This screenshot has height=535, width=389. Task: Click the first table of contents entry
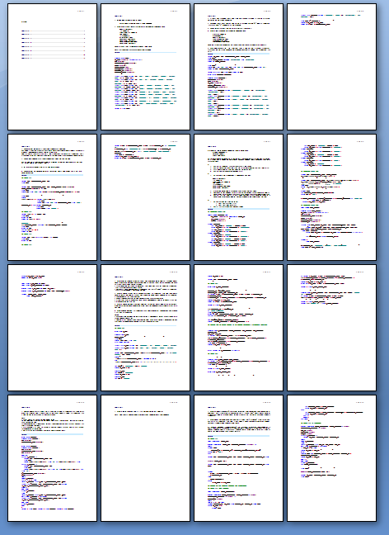click(x=53, y=31)
